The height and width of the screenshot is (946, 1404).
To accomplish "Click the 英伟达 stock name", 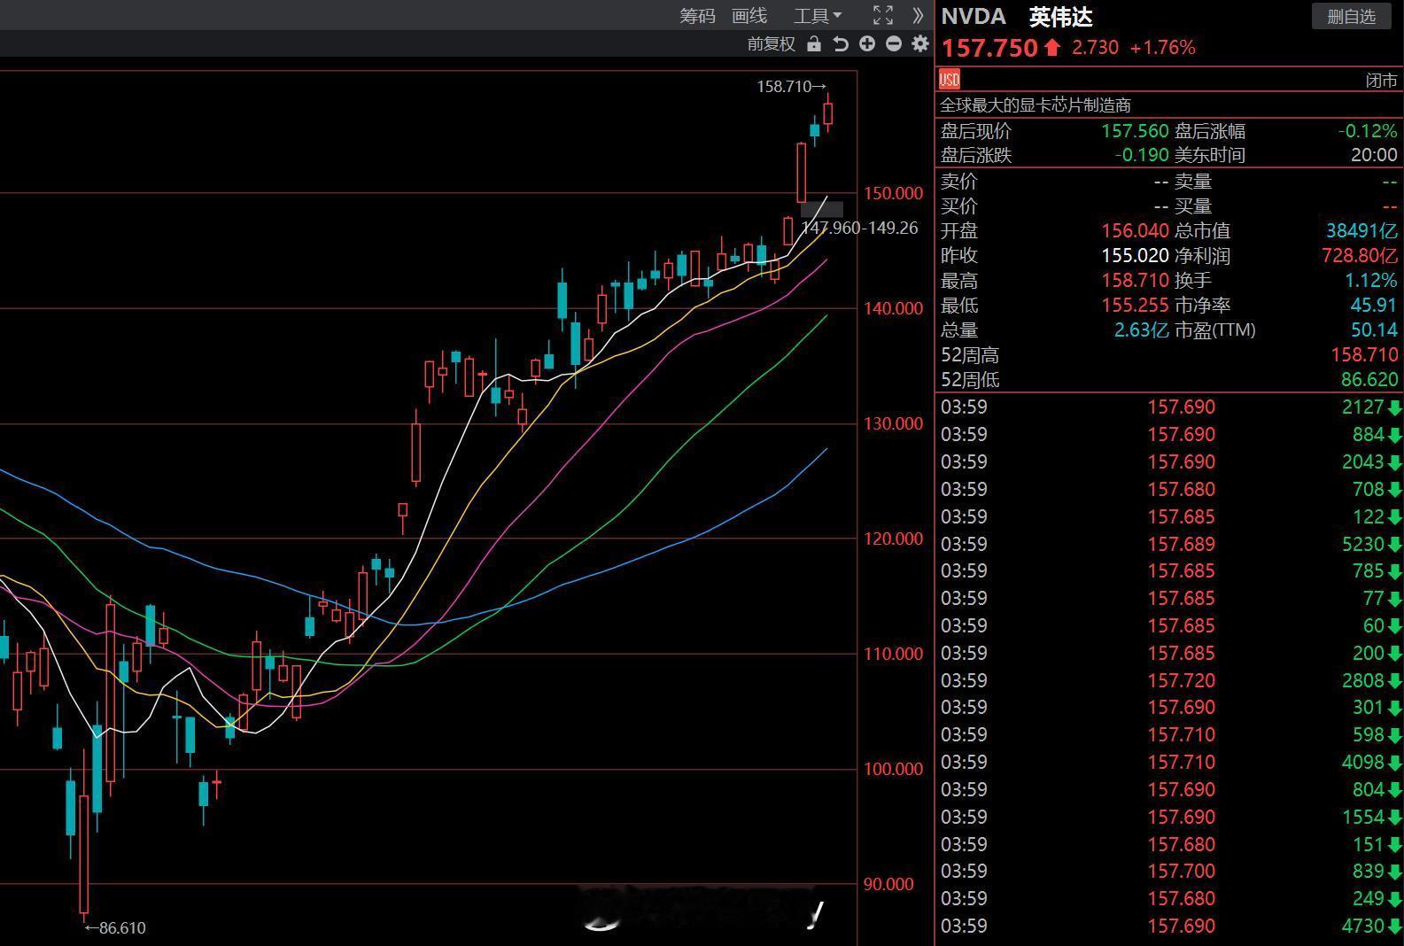I will (1061, 16).
